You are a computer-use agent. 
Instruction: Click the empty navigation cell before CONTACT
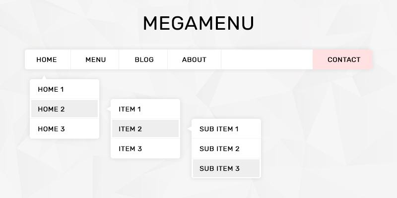click(267, 60)
